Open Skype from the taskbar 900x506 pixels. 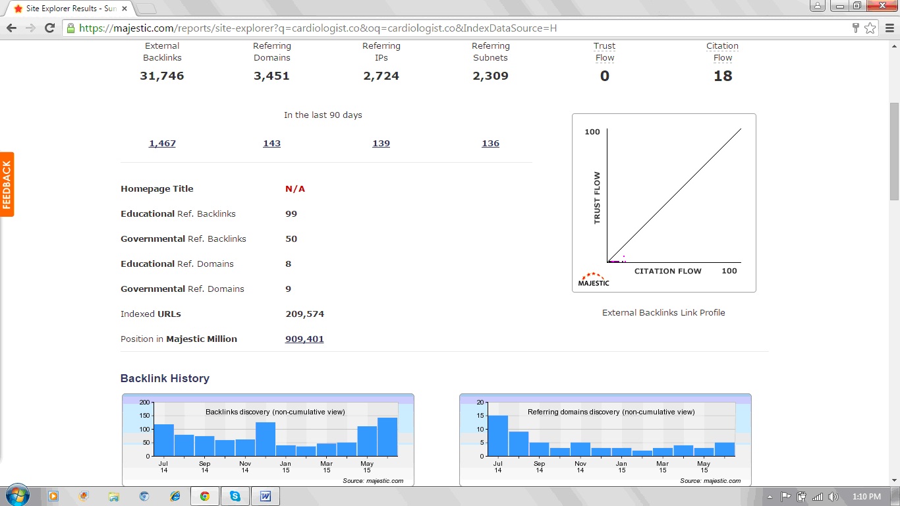[x=235, y=496]
